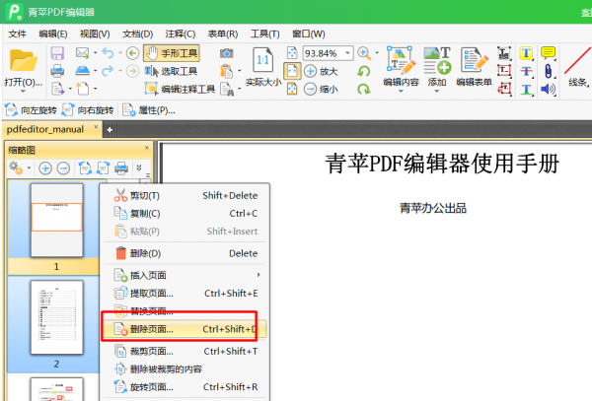Select the 编辑注释工具 tool
The width and height of the screenshot is (592, 401).
tap(180, 89)
